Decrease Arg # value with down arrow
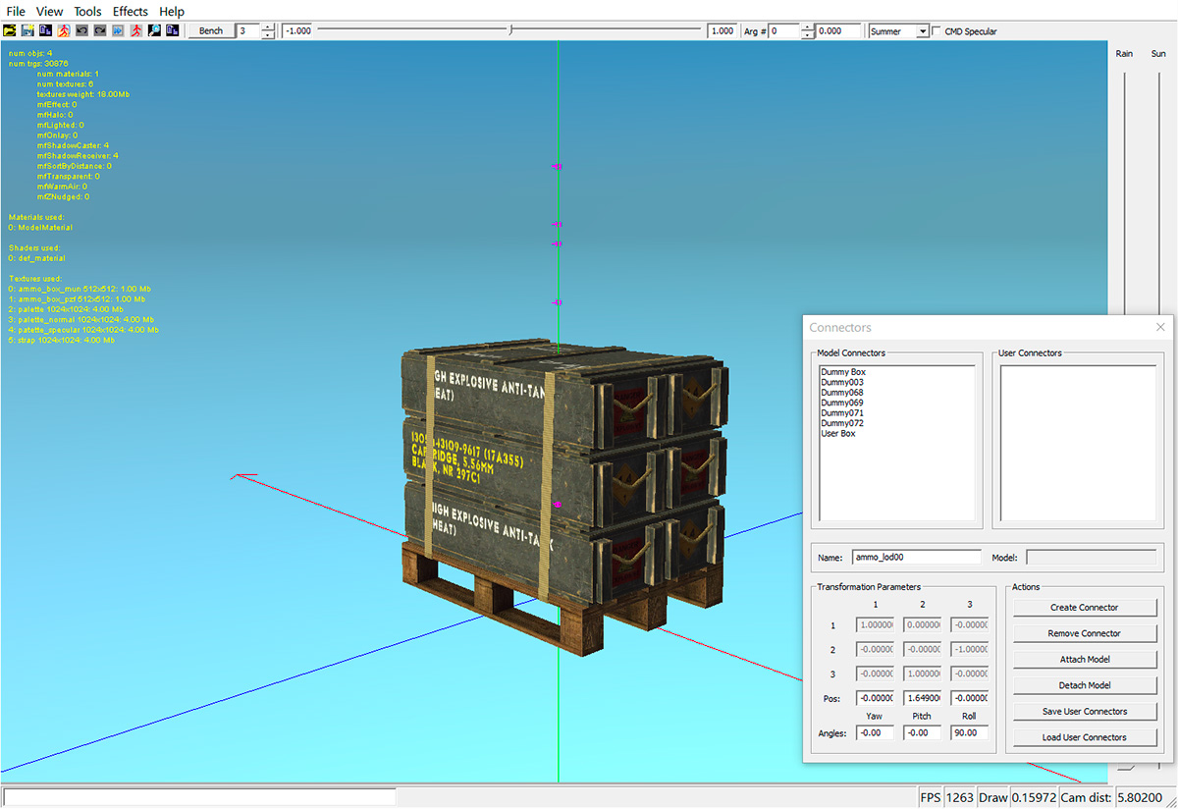The width and height of the screenshot is (1178, 809). (807, 35)
